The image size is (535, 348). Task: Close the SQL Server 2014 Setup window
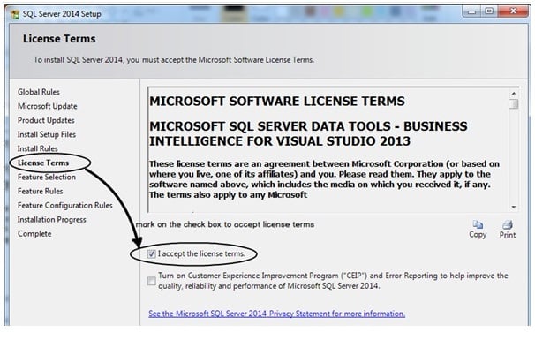[x=513, y=11]
